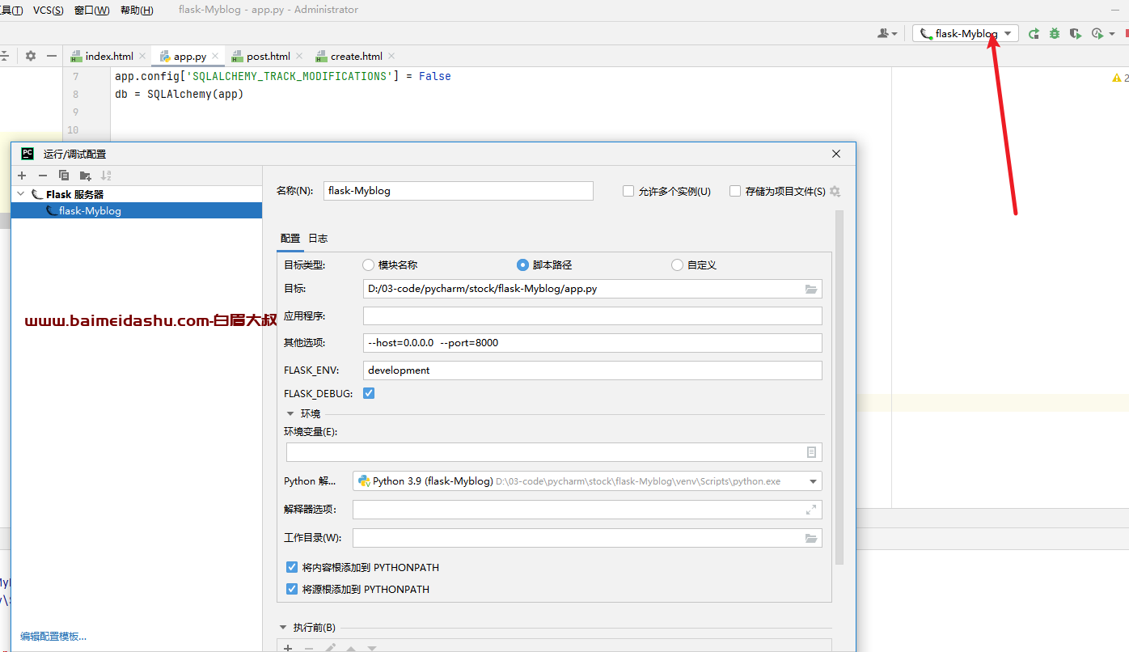Click the target script path field
This screenshot has width=1129, height=652.
[x=593, y=289]
